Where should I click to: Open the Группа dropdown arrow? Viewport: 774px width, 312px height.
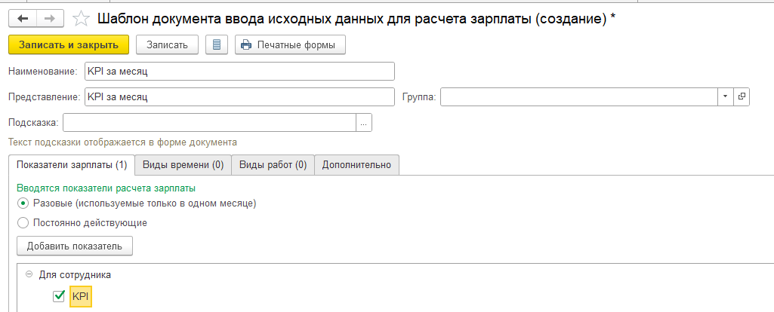click(x=725, y=97)
